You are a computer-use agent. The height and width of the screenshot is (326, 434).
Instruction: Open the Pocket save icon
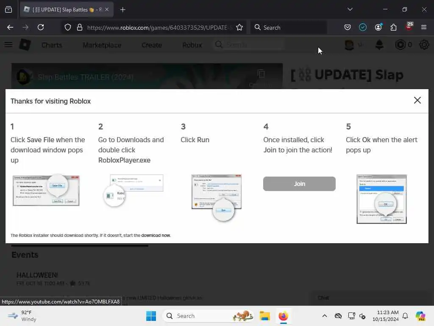[348, 27]
